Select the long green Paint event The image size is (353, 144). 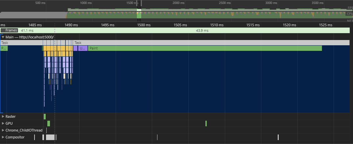coord(204,48)
